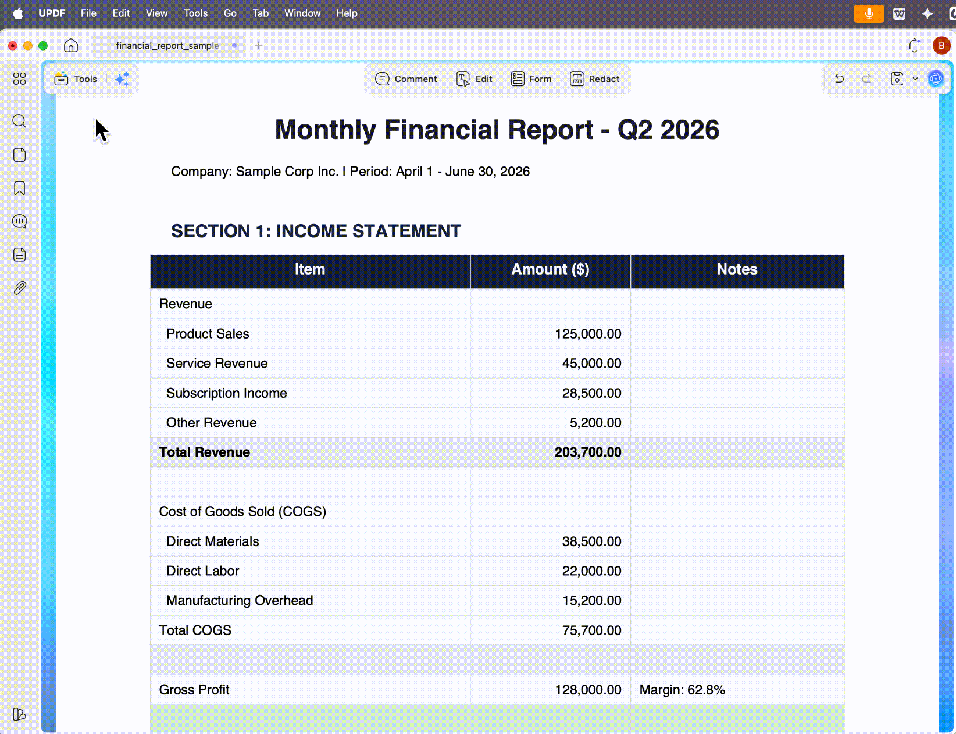This screenshot has height=734, width=956.
Task: Select the financial_report_sample tab
Action: tap(167, 45)
